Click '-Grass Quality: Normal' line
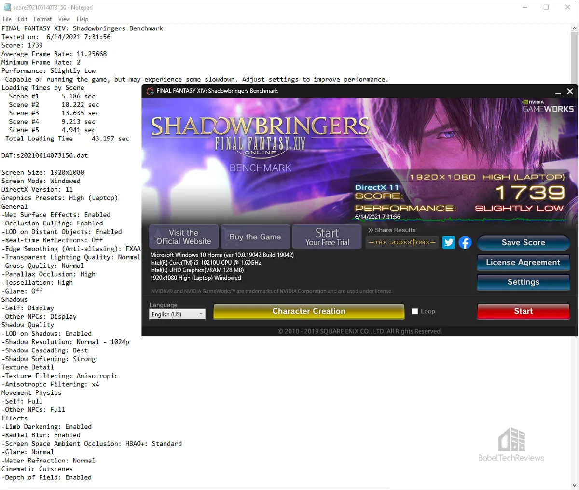Screen dimensions: 579x490 point(43,266)
